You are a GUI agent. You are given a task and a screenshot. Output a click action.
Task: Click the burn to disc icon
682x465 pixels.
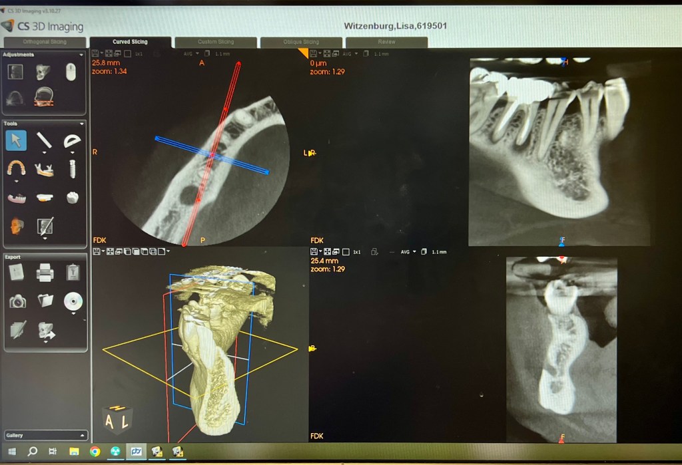tap(73, 301)
